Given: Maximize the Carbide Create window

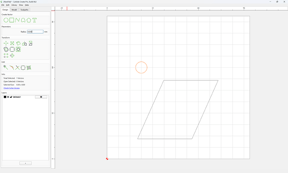Looking at the screenshot, I should (277, 2).
